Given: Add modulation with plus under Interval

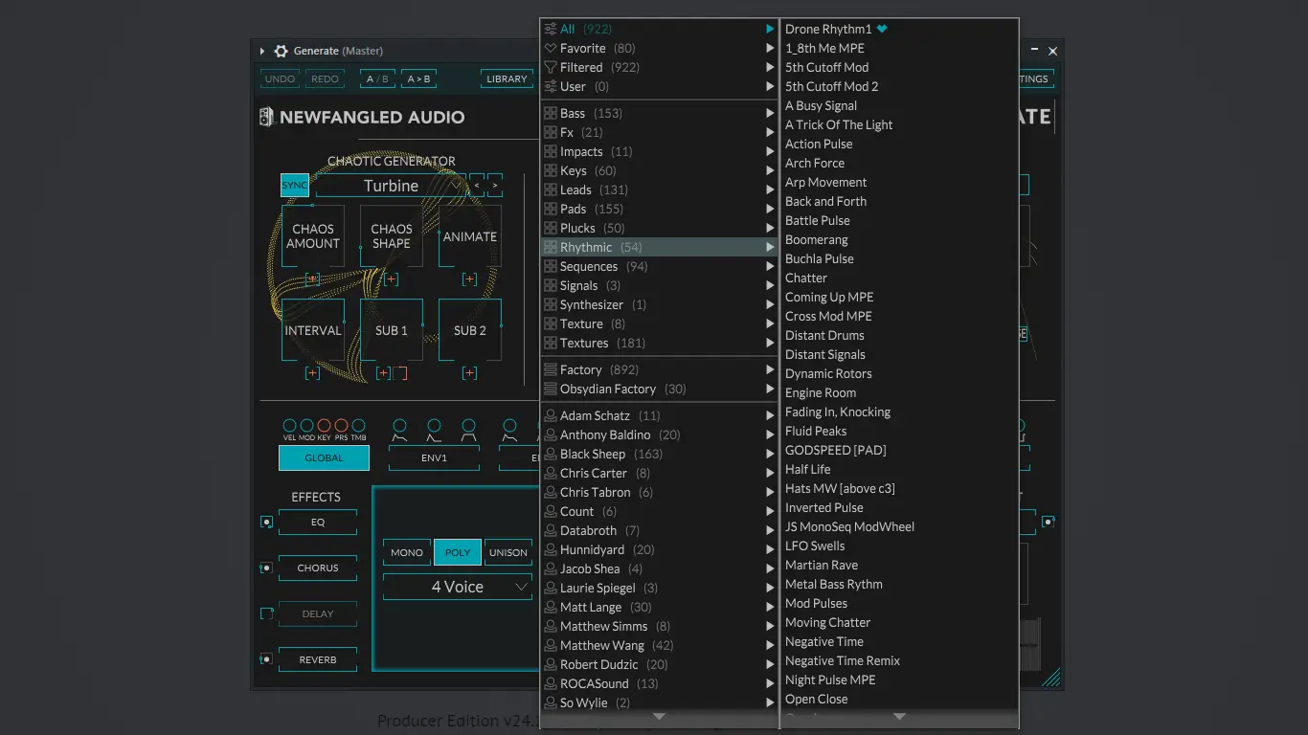Looking at the screenshot, I should coord(312,373).
